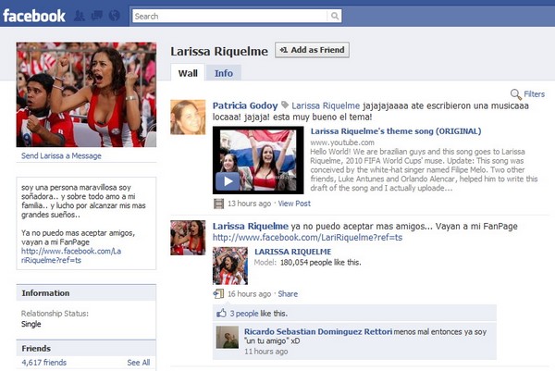Click the Friends section header
The width and height of the screenshot is (555, 371).
coord(86,349)
